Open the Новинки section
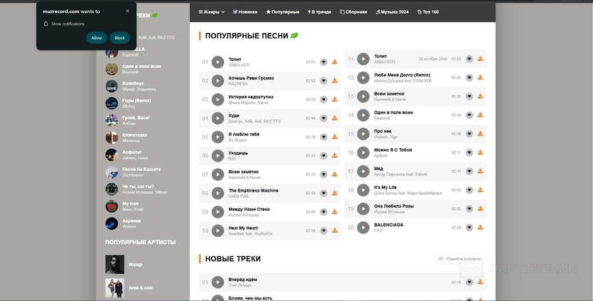 [245, 12]
